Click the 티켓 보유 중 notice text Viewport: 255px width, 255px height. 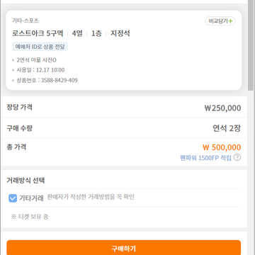pyautogui.click(x=30, y=217)
